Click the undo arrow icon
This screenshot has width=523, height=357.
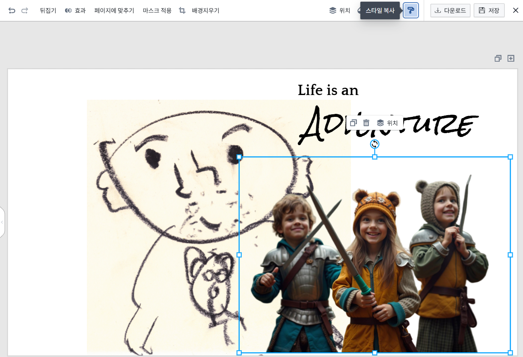tap(12, 10)
